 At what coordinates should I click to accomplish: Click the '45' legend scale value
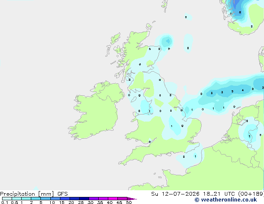pos(119,202)
